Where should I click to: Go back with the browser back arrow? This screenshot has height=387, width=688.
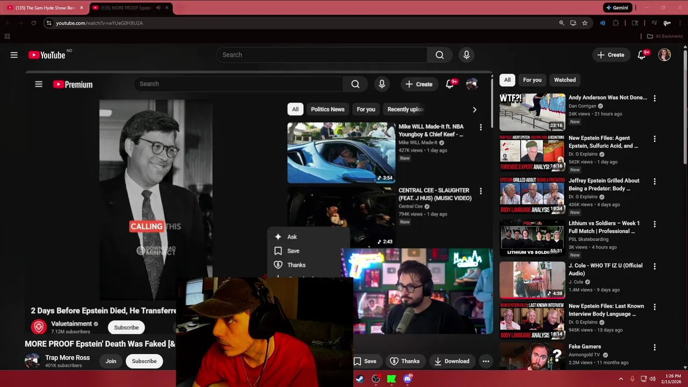tap(8, 23)
